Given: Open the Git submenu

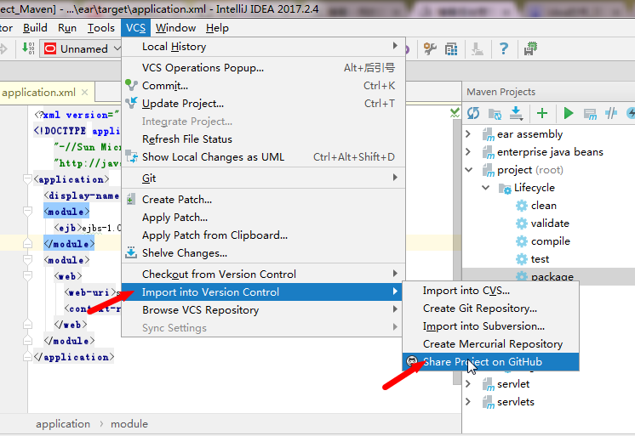Looking at the screenshot, I should pos(263,178).
